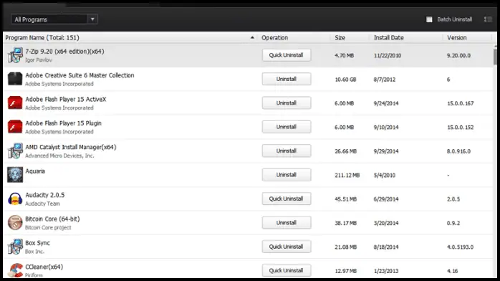This screenshot has height=281, width=500.
Task: Click the '45.51 MB' size value
Action: (x=346, y=199)
